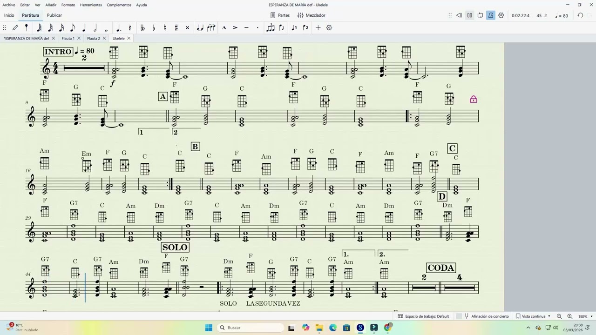Toggle the augmentation dot
Screen dimensions: 596x335
[x=119, y=28]
